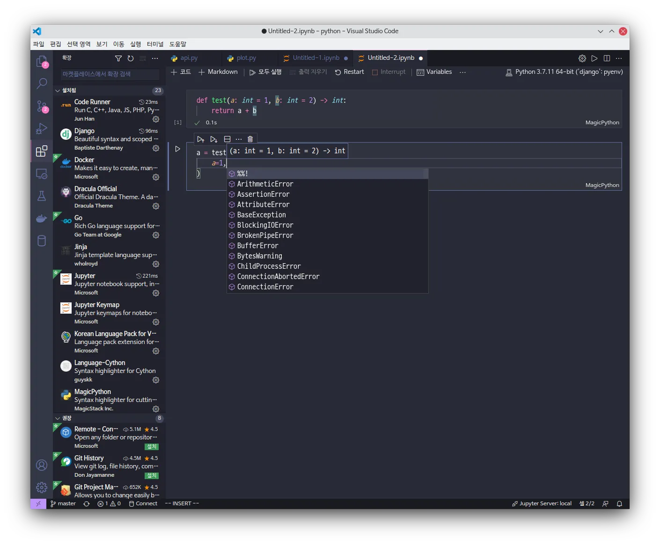Search extensions in the marketplace field

110,74
